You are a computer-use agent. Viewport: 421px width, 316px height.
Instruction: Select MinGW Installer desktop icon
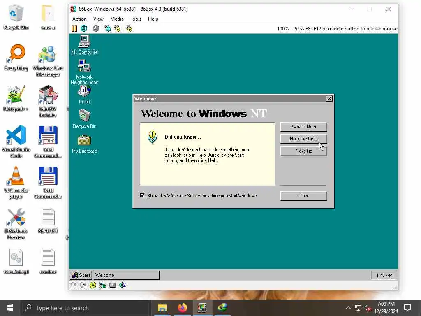(x=48, y=102)
